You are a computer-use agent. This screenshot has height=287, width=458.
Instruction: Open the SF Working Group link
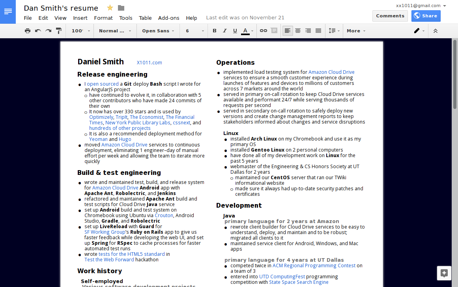click(105, 232)
